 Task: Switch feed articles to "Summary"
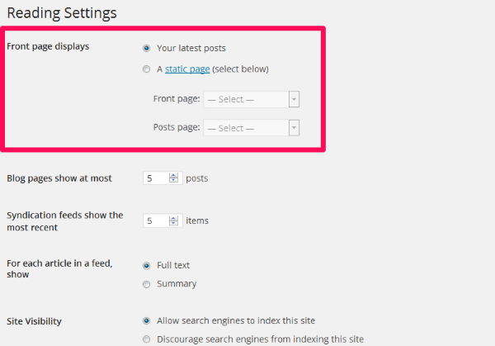pos(147,284)
